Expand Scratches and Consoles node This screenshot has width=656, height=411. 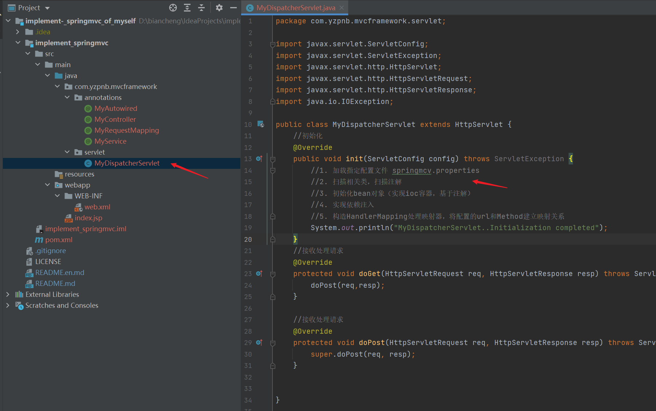(x=8, y=305)
